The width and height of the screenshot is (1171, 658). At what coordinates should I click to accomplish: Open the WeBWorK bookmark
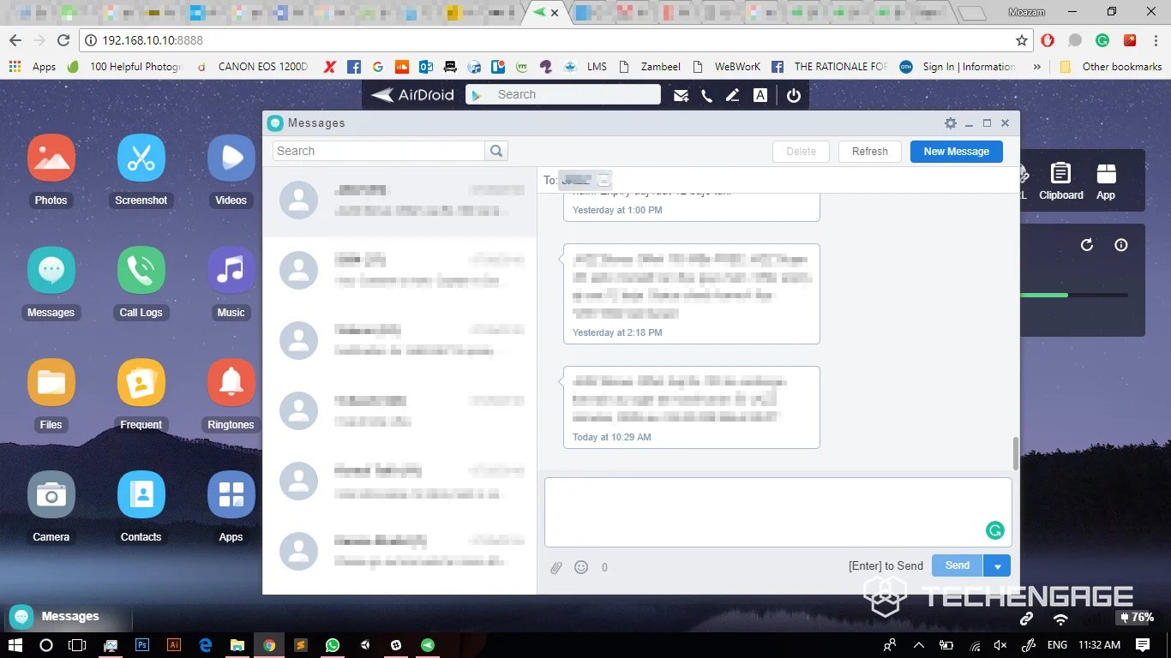point(727,67)
